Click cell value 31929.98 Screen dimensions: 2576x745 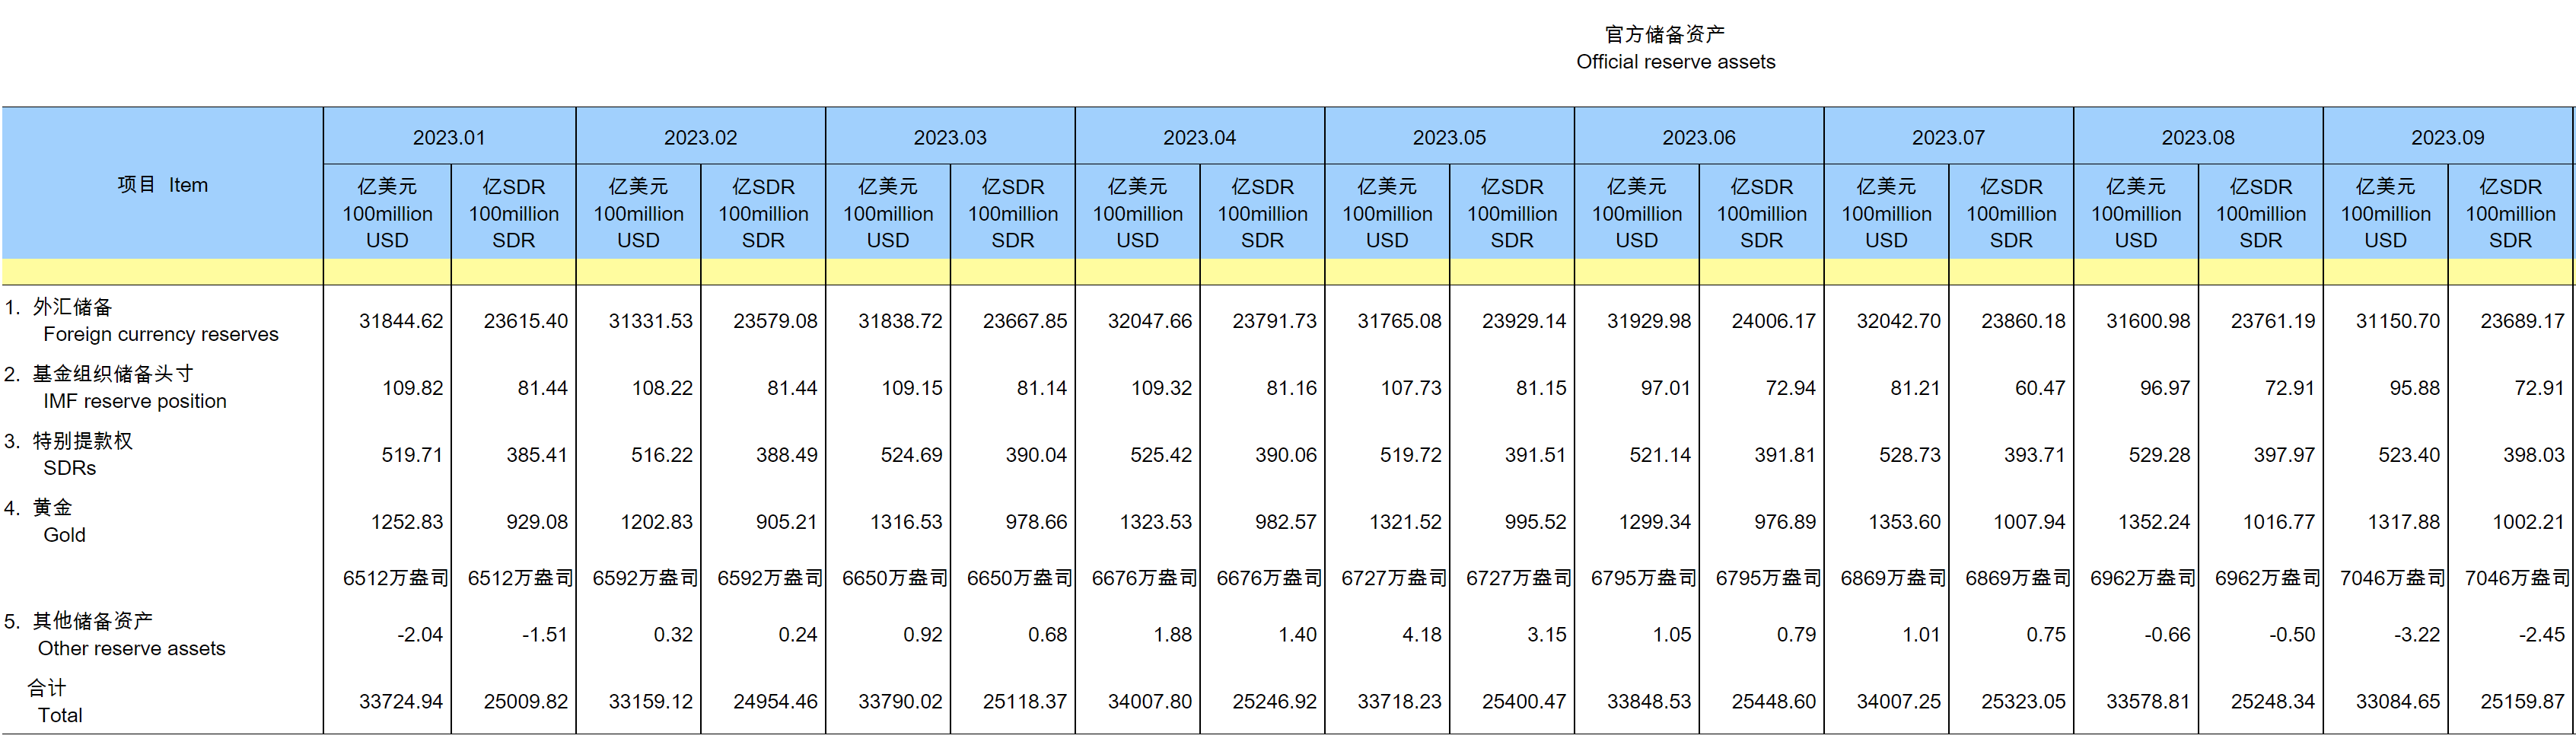1649,321
